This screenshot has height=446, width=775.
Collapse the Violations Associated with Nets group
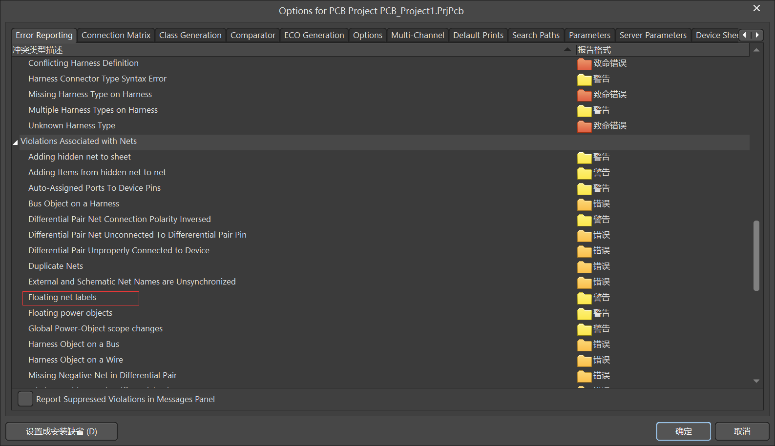(x=15, y=142)
